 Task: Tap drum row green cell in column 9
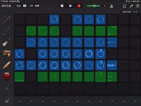[x=112, y=77]
